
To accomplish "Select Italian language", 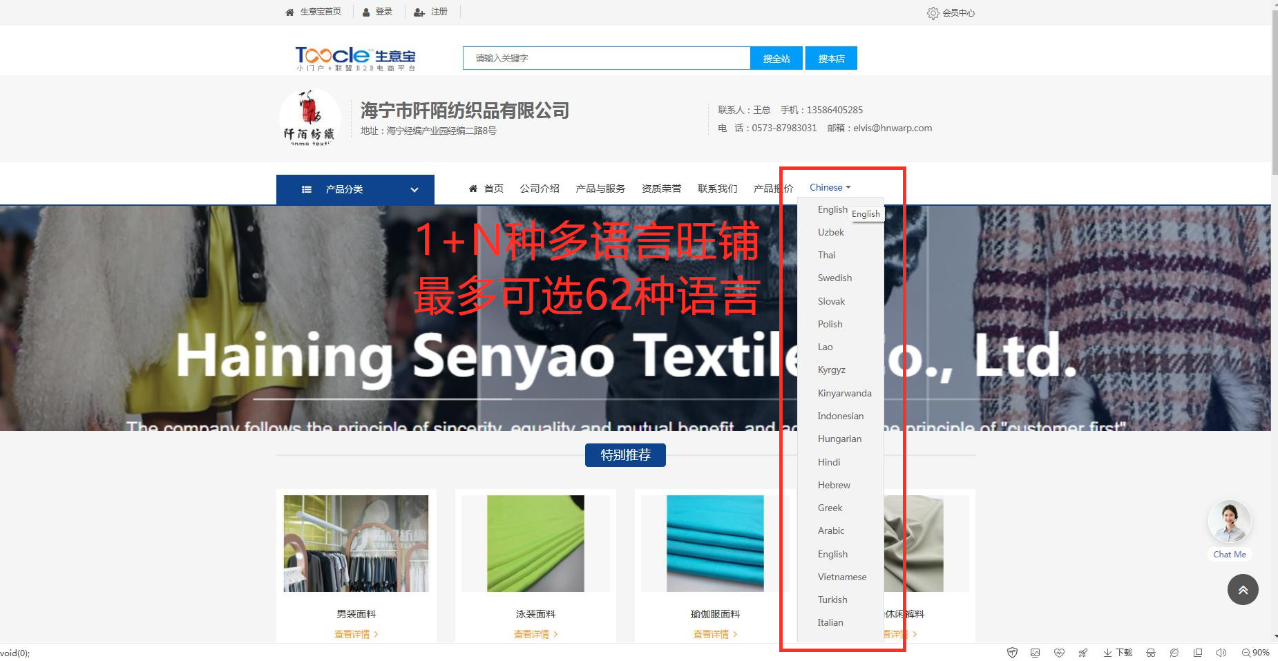I will (x=830, y=622).
